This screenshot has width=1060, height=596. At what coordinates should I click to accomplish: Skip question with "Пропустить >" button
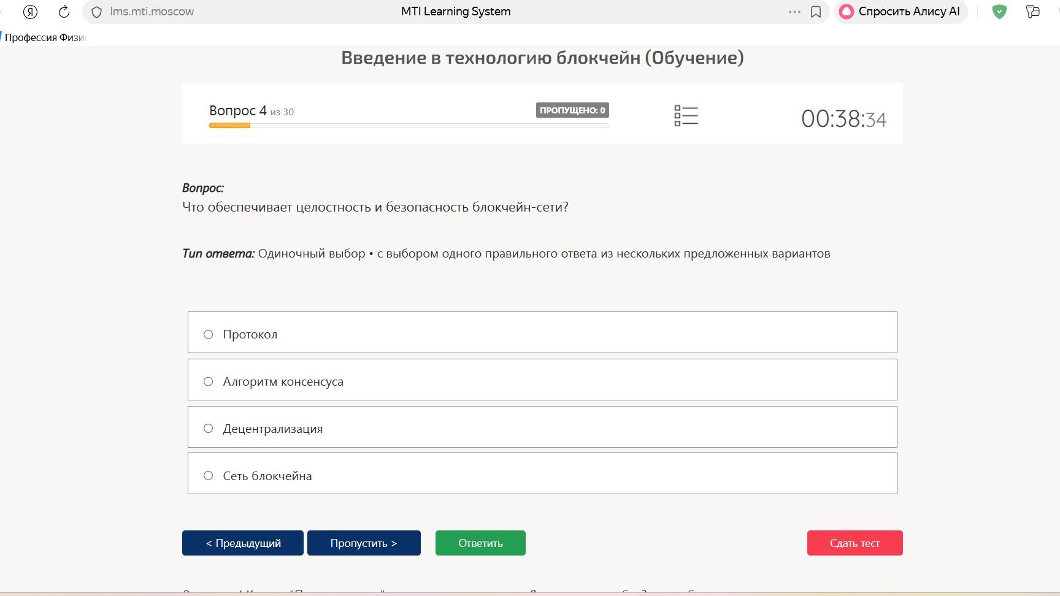point(364,543)
